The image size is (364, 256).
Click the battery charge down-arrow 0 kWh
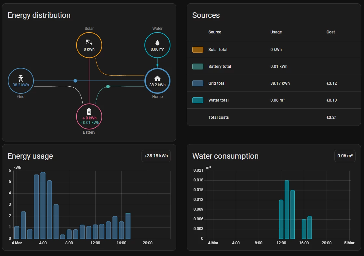coord(89,118)
